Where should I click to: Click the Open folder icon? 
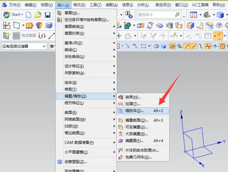pyautogui.click(x=38, y=15)
